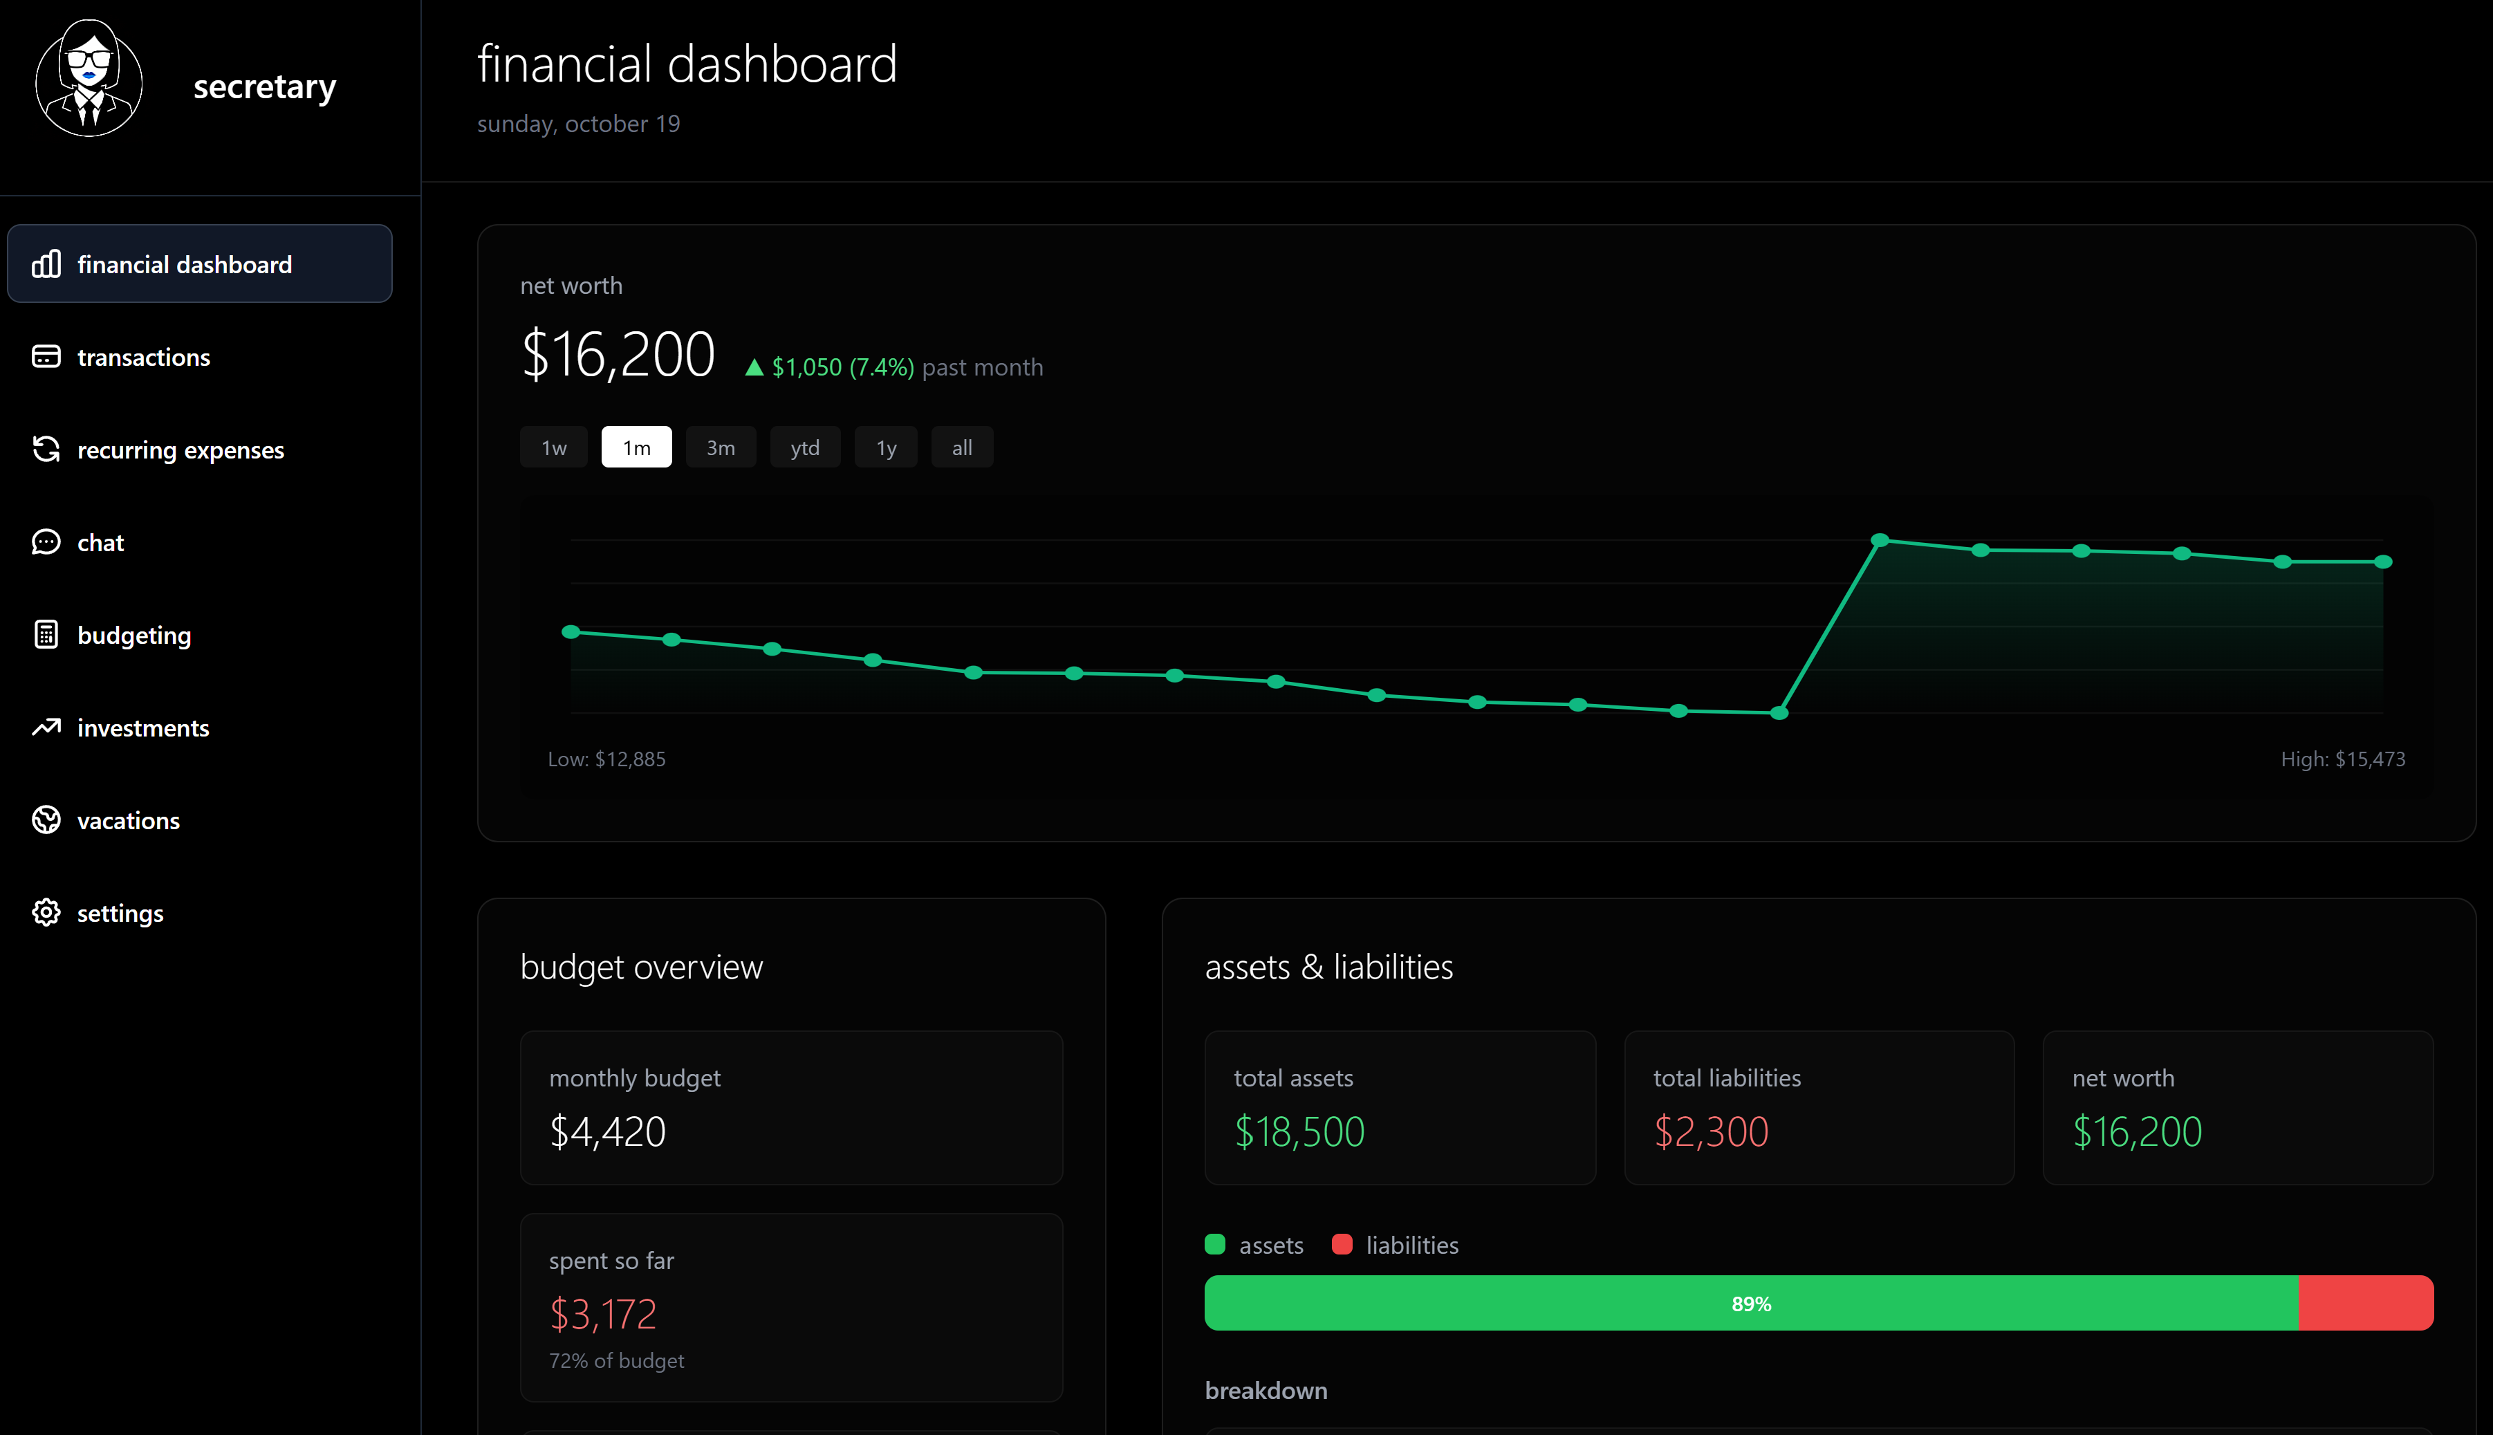Click the secretary avatar logo
Image resolution: width=2493 pixels, height=1435 pixels.
[x=89, y=79]
